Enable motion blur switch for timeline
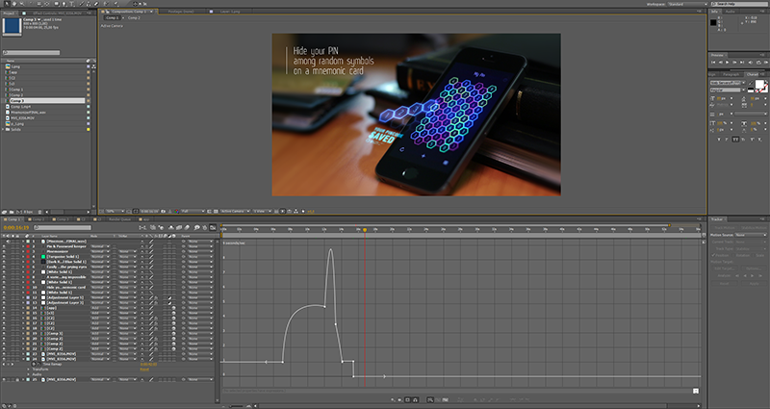Viewport: 770px width, 409px height. pyautogui.click(x=187, y=228)
